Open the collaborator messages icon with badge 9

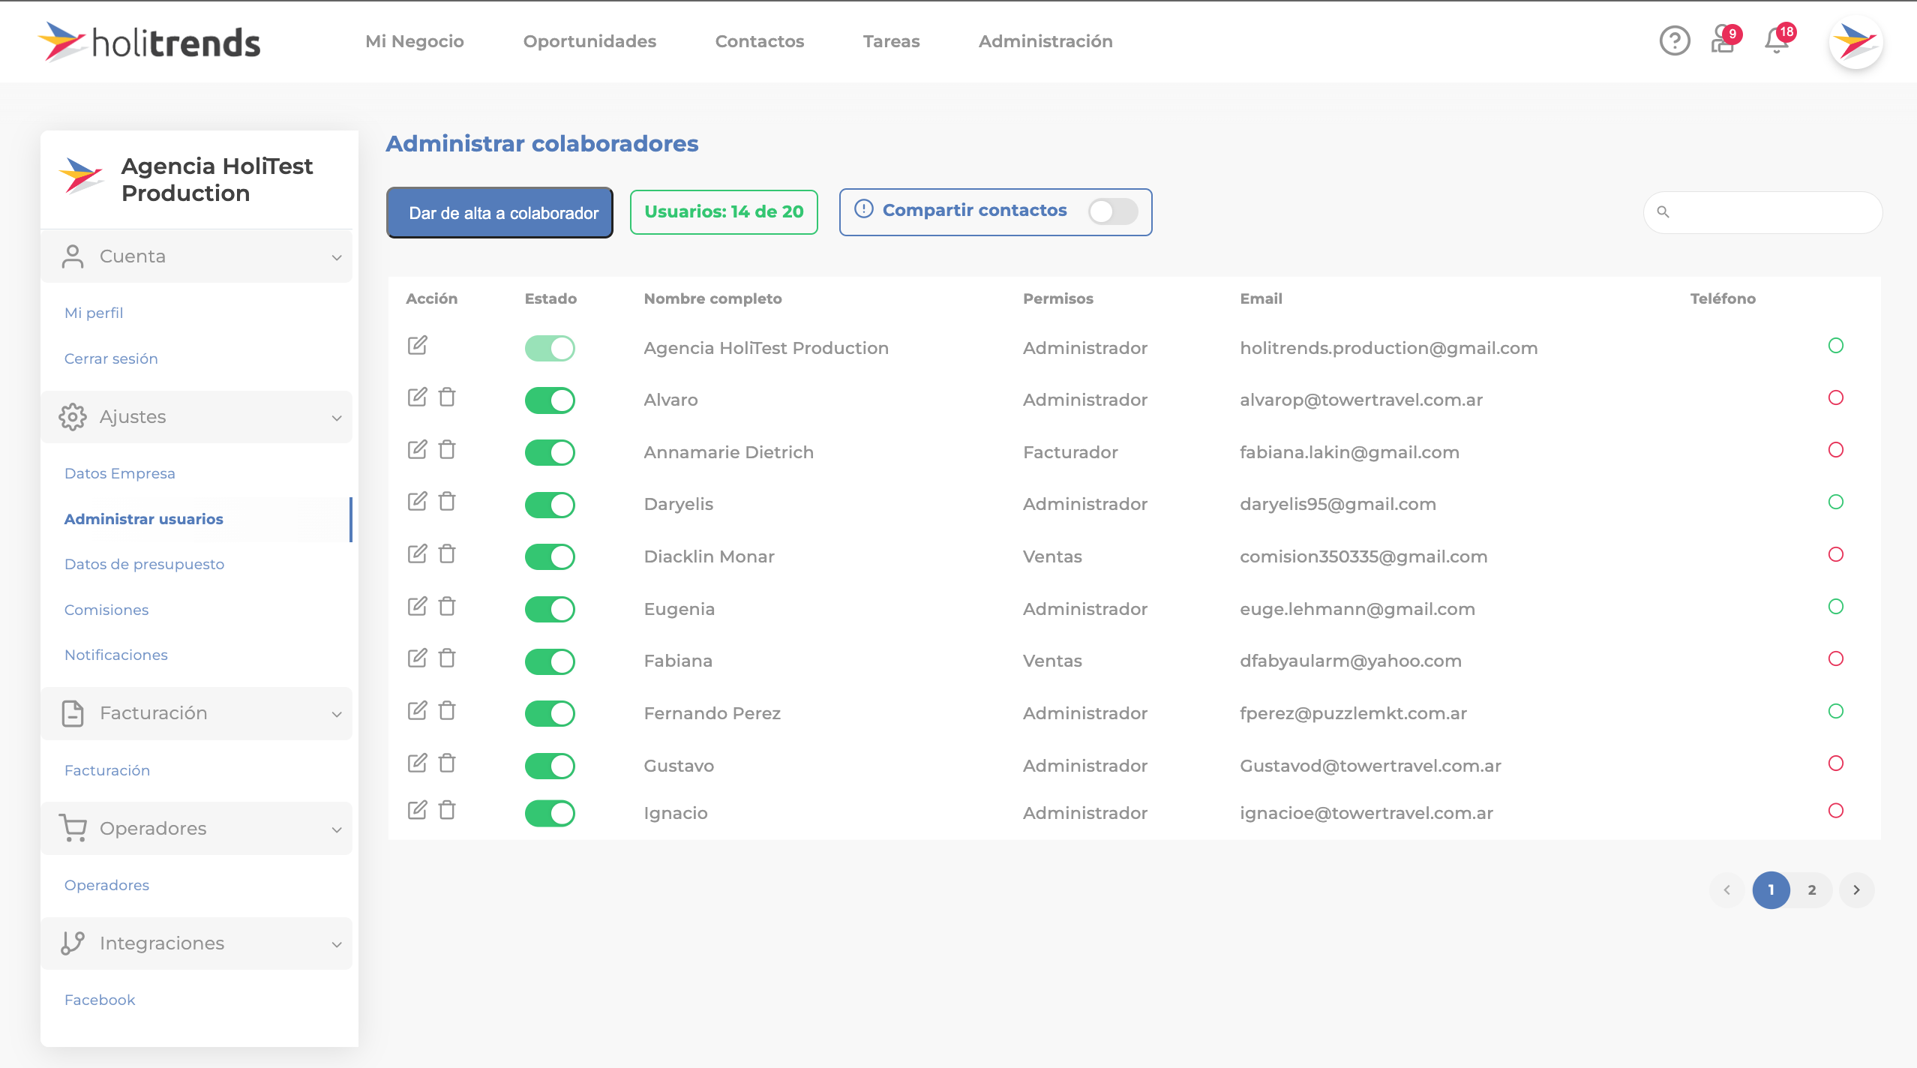[x=1725, y=40]
